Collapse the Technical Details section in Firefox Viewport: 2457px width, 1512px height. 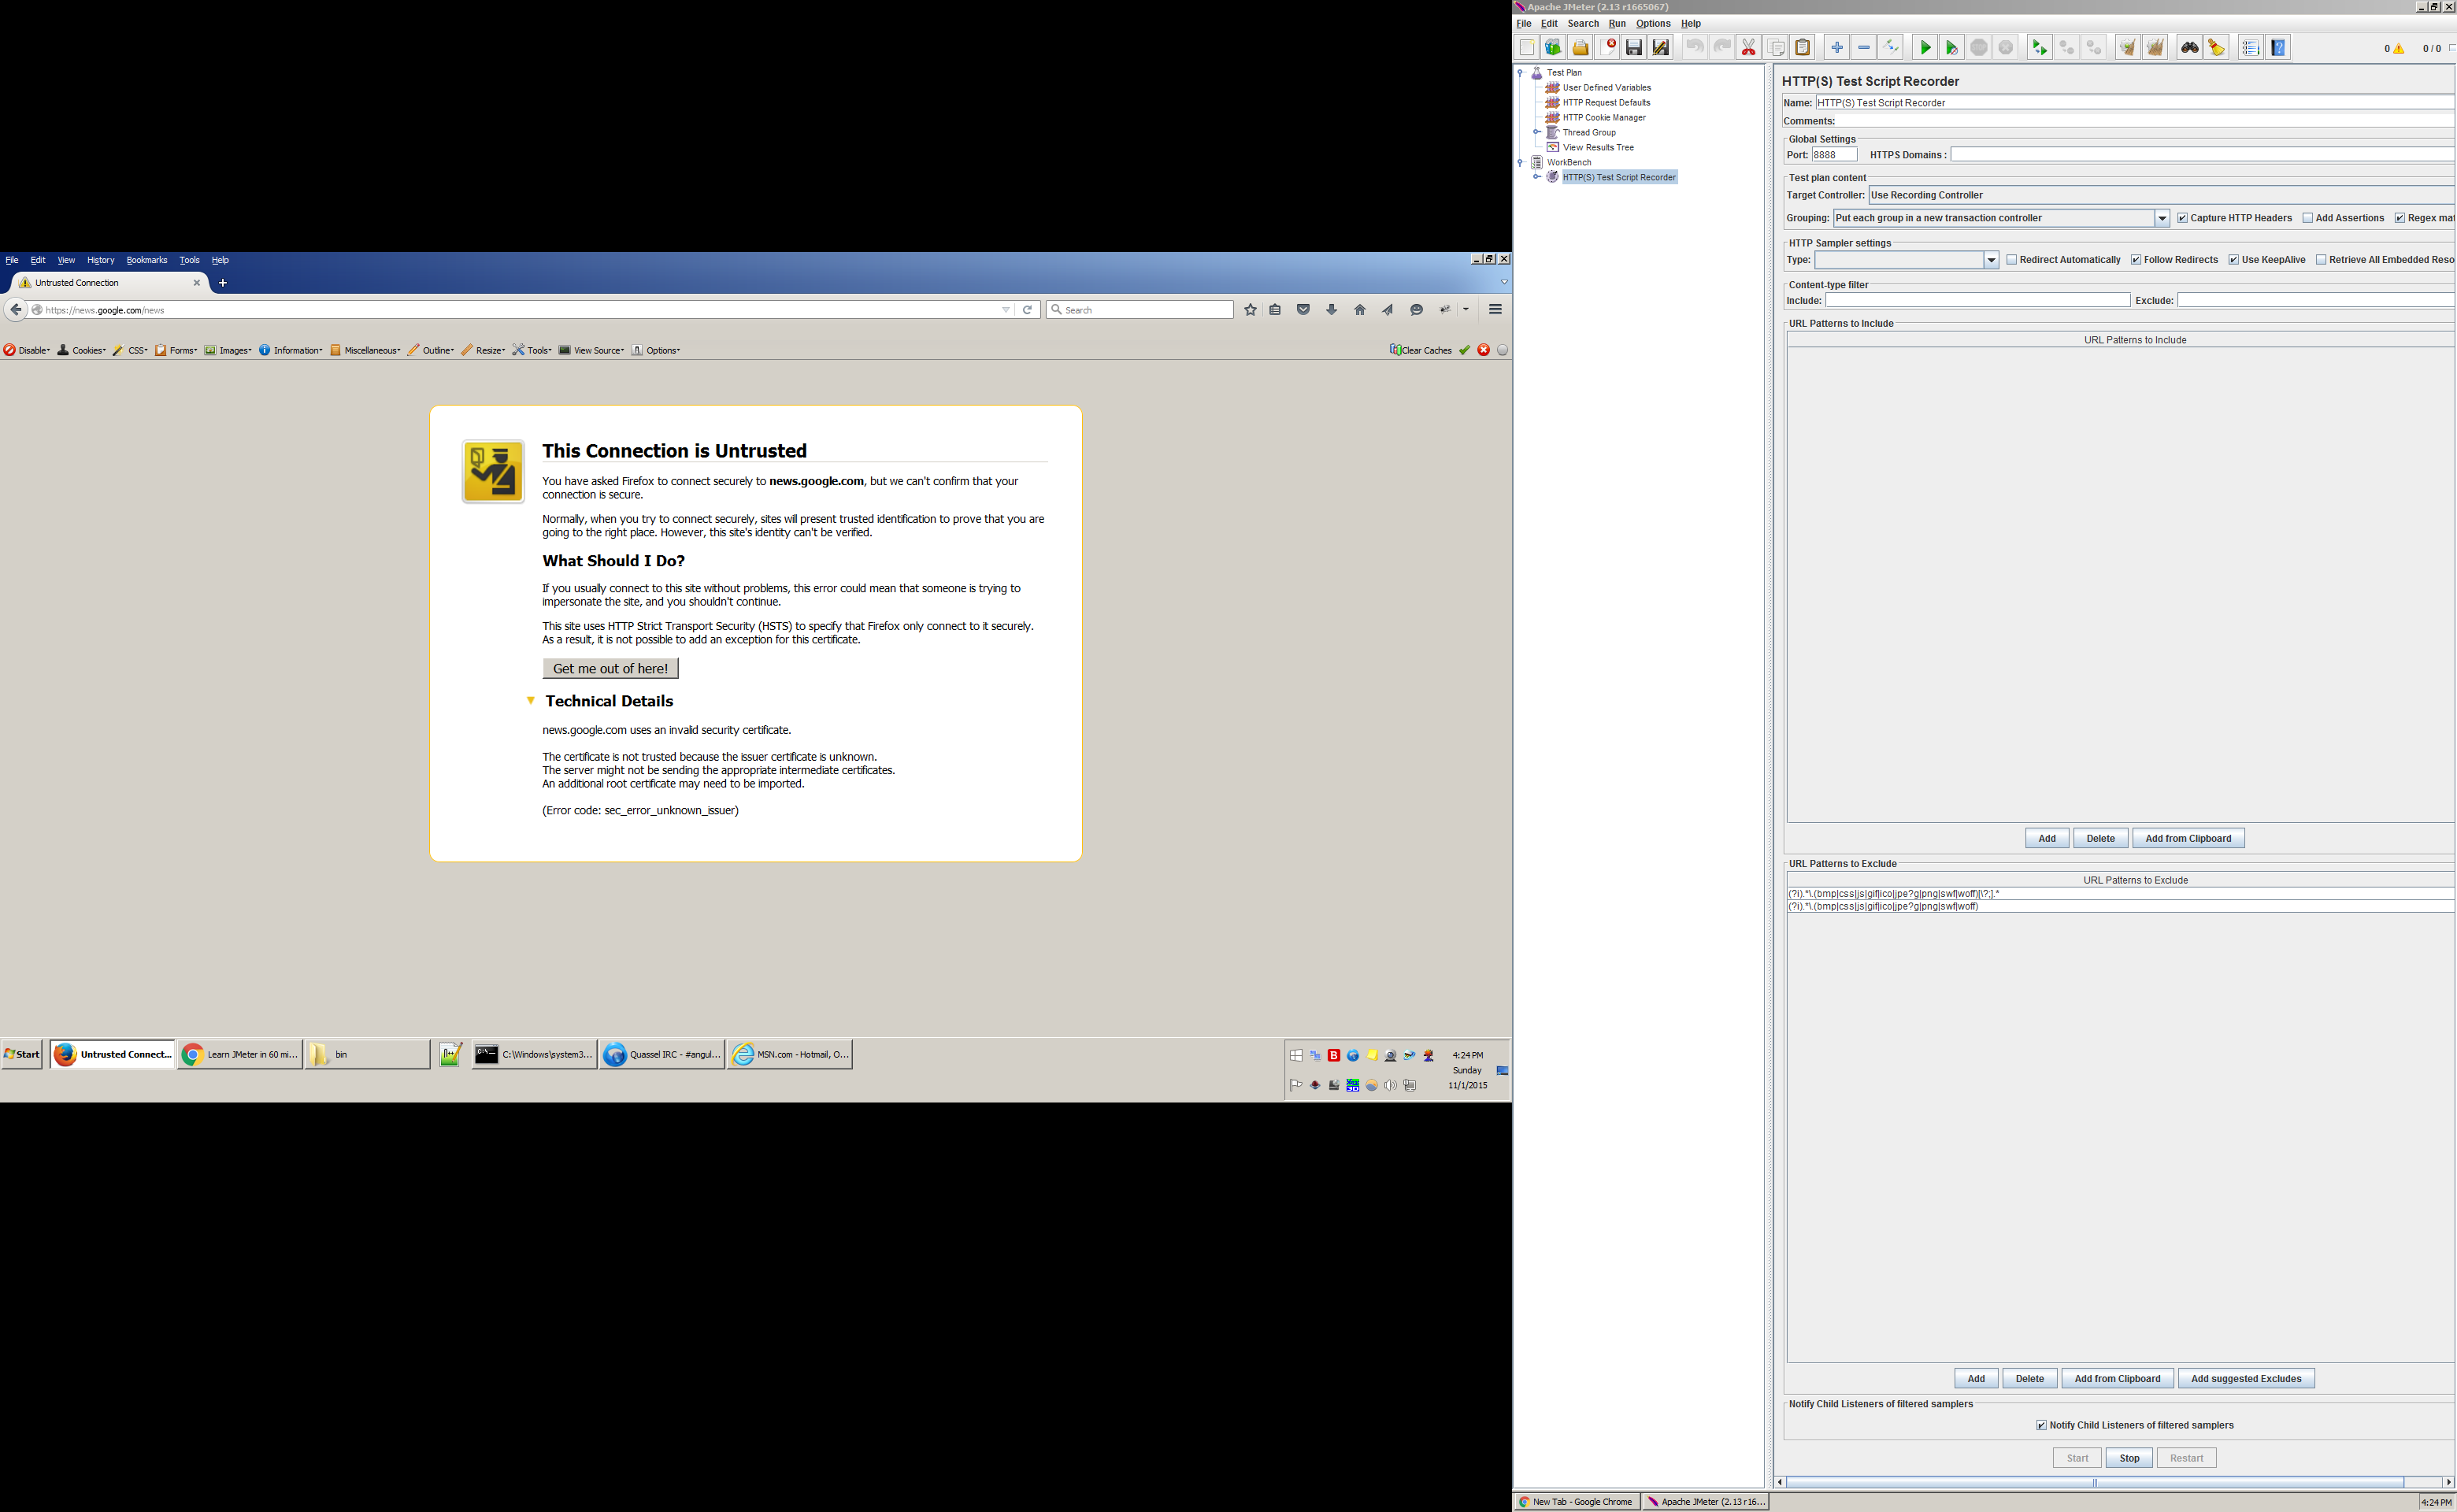(x=531, y=701)
